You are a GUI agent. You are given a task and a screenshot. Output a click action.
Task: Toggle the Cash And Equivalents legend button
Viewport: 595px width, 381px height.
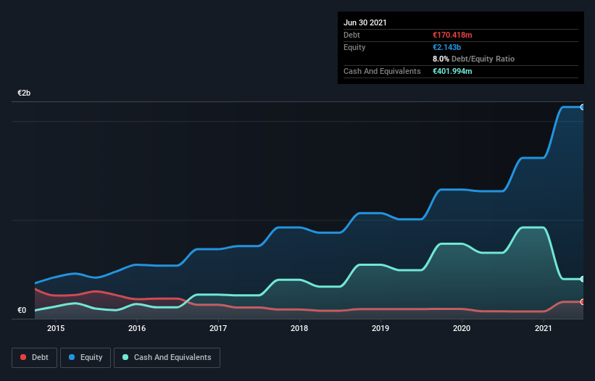coord(167,358)
